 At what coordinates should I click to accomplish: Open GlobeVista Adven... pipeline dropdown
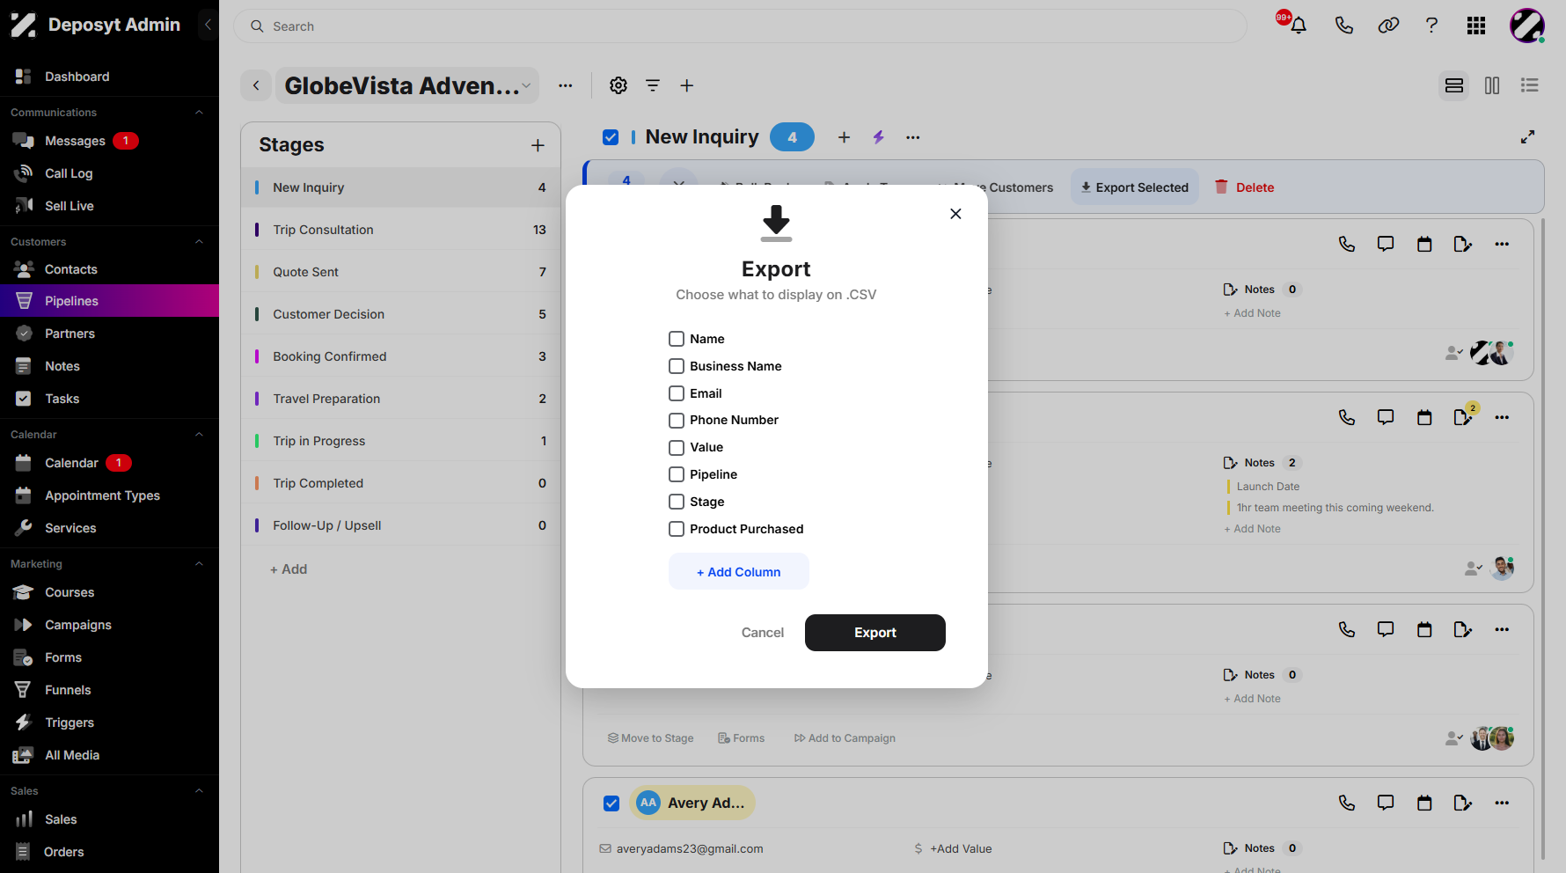coord(407,85)
